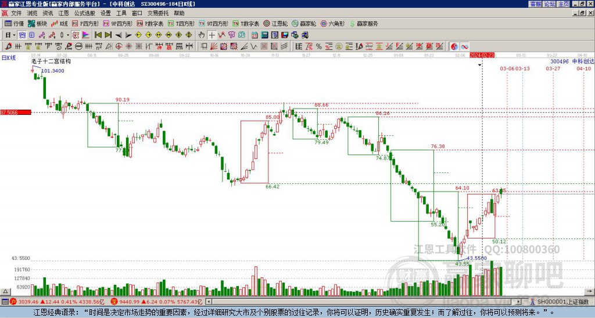This screenshot has width=595, height=318.
Task: Click the 03-06 forecast date label
Action: [x=507, y=68]
